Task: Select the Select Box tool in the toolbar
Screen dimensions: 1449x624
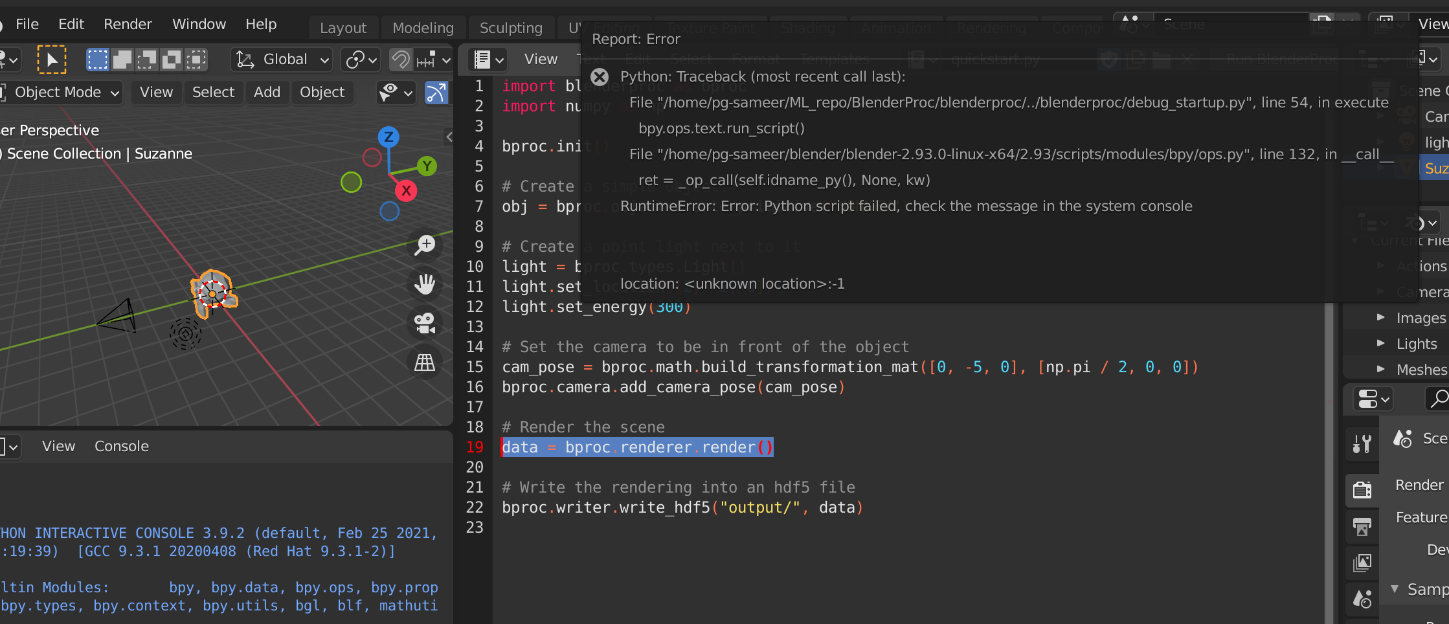Action: tap(51, 59)
